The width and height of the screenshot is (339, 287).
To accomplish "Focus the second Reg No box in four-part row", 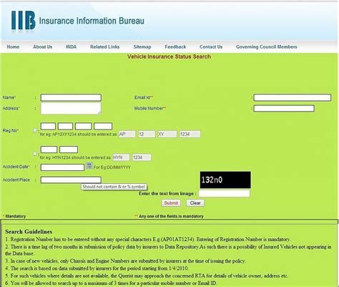I will (65, 126).
